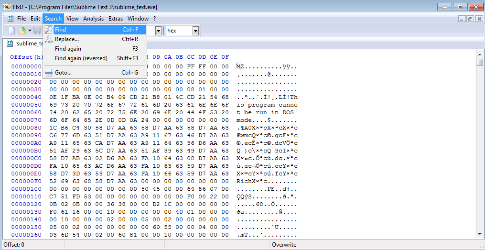485x250 pixels.
Task: Open the View menu
Action: [x=72, y=19]
